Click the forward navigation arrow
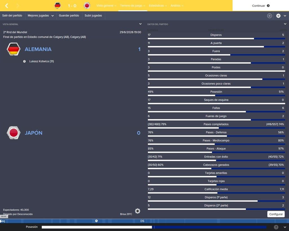 17,6
